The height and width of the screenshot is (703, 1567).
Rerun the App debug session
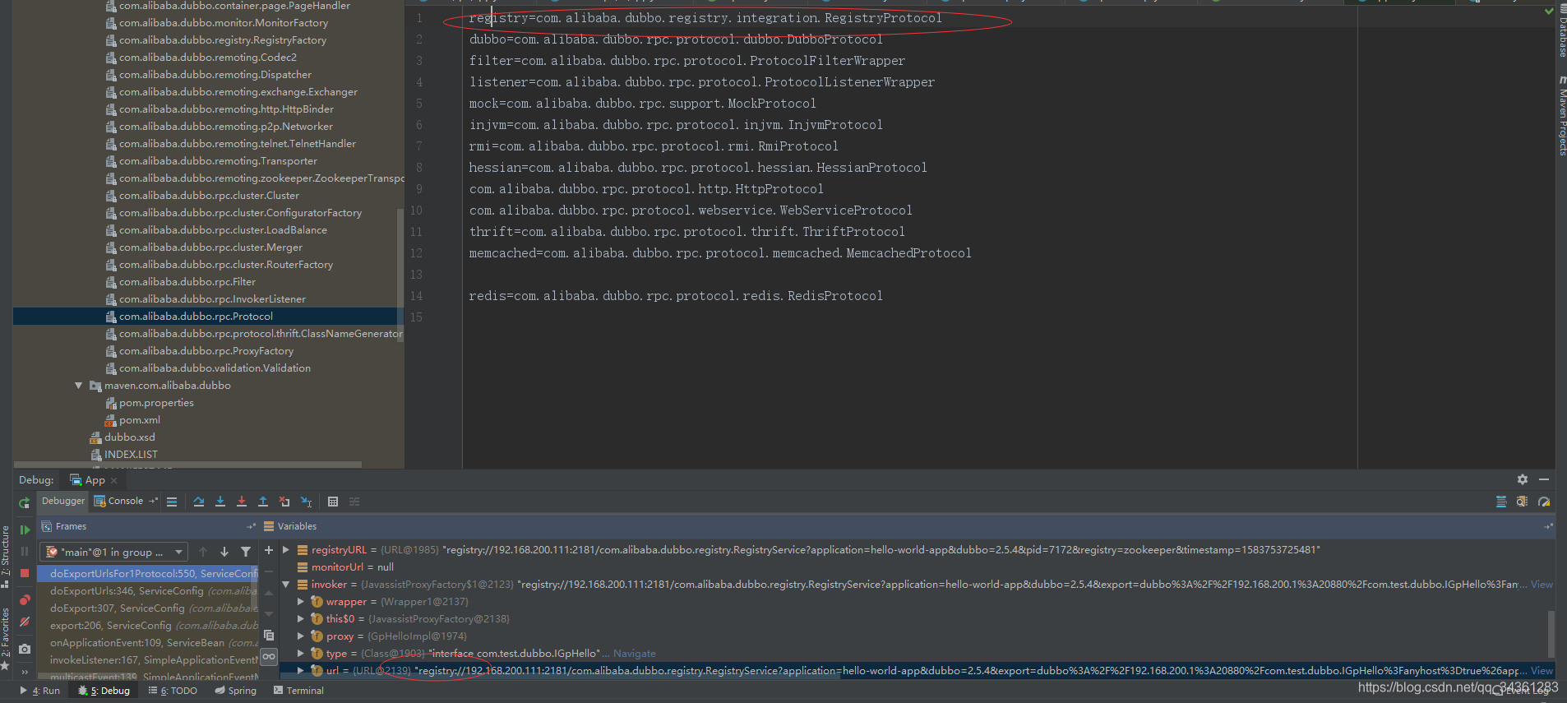tap(25, 502)
